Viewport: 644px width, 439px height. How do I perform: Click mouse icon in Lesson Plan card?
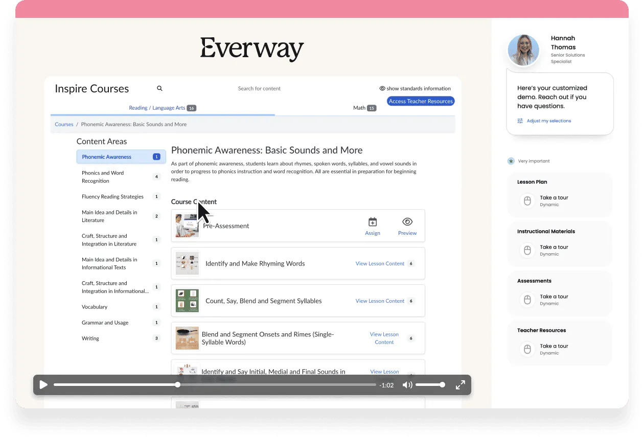click(527, 201)
